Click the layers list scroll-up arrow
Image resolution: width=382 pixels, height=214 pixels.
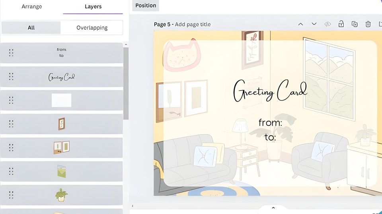tap(126, 44)
